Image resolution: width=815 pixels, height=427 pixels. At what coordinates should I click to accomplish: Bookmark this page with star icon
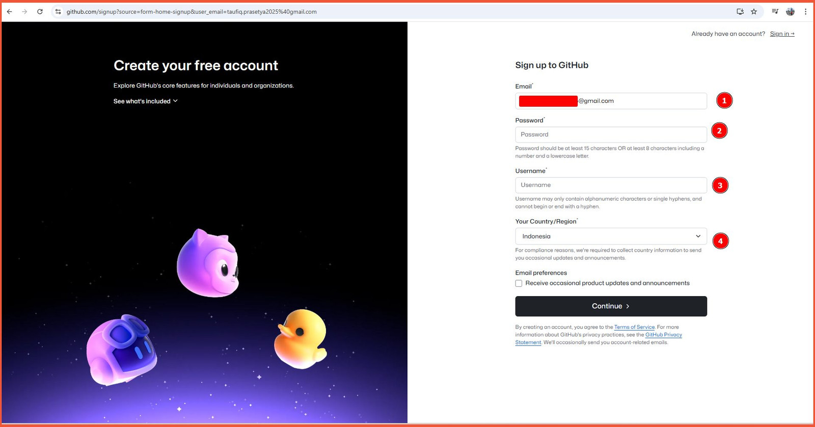point(754,11)
